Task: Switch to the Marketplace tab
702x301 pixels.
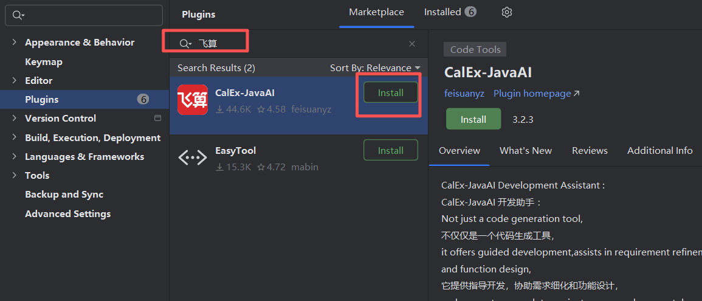Action: click(376, 12)
